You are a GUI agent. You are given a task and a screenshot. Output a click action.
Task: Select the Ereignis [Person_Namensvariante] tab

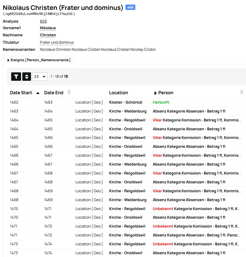pyautogui.click(x=39, y=60)
